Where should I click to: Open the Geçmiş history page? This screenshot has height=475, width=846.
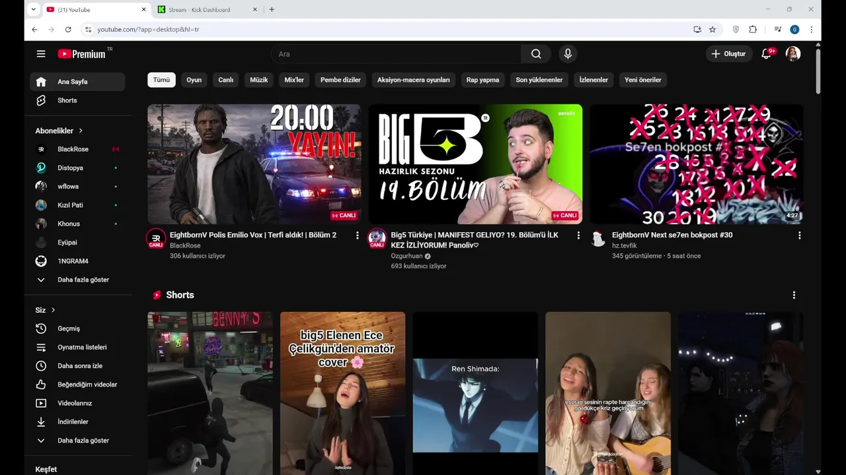(x=77, y=329)
